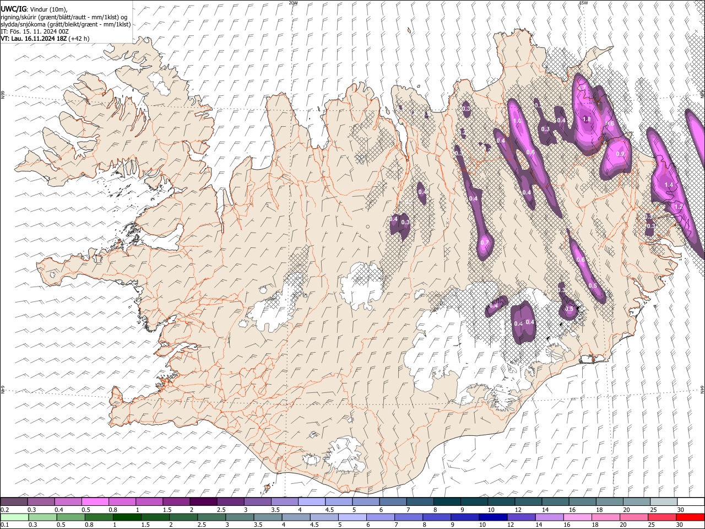This screenshot has height=529, width=705.
Task: Click the lower green swatch starting at 0.5
Action: 70,517
